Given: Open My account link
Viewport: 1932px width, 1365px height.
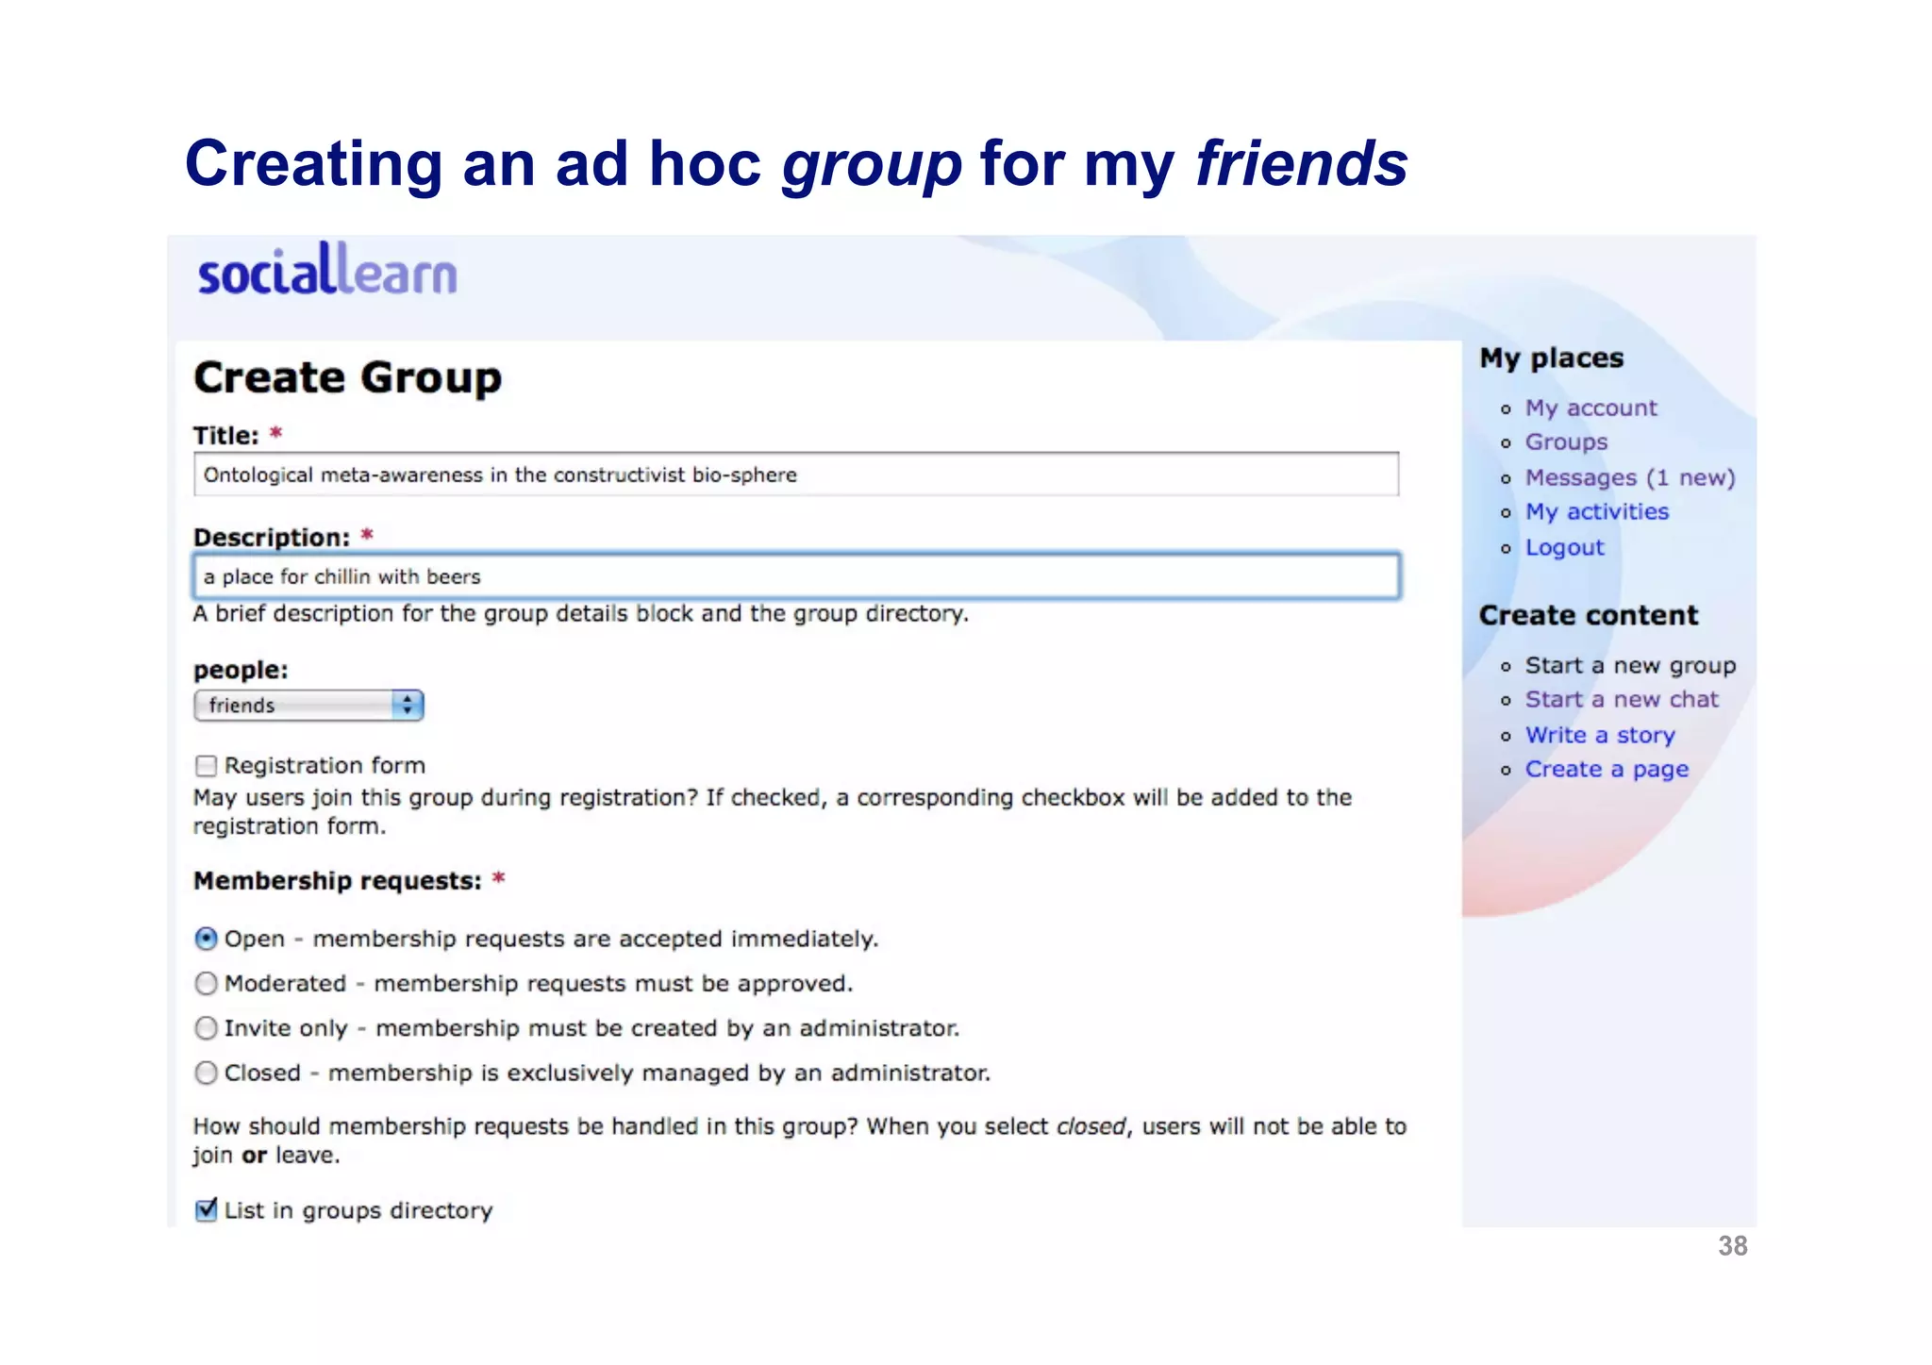Looking at the screenshot, I should (1591, 408).
